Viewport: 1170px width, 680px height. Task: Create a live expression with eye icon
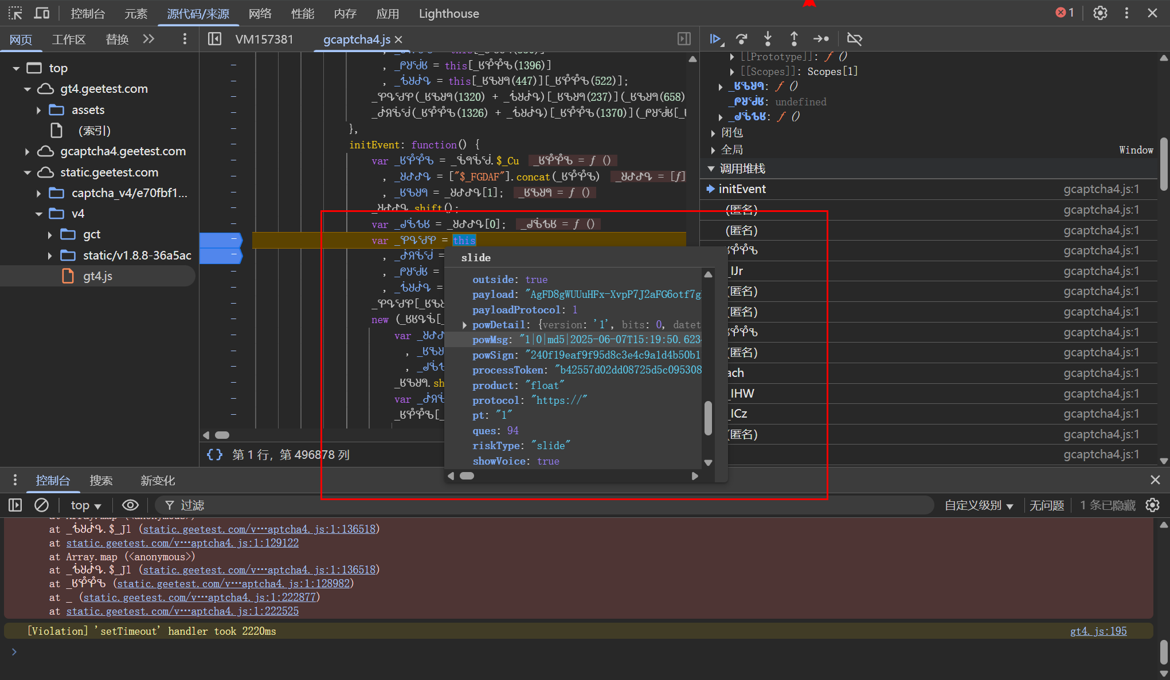130,505
